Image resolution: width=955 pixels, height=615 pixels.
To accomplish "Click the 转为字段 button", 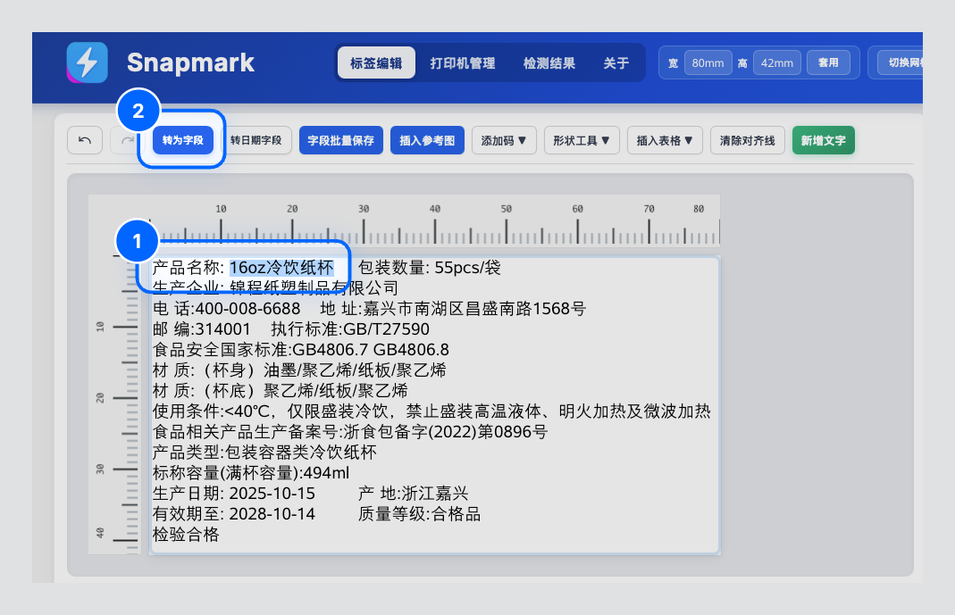I will 182,140.
